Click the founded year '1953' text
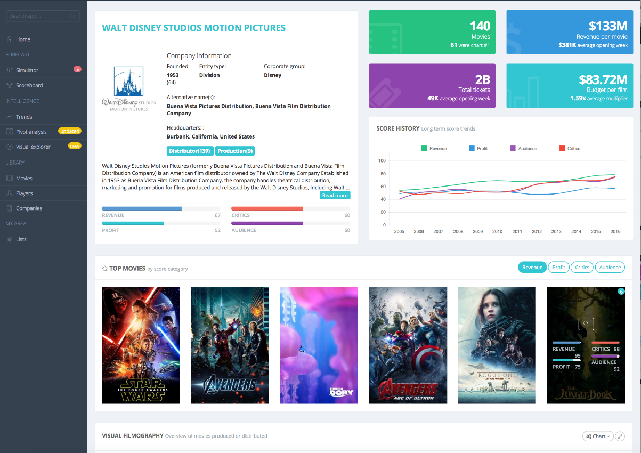This screenshot has width=641, height=453. [173, 75]
